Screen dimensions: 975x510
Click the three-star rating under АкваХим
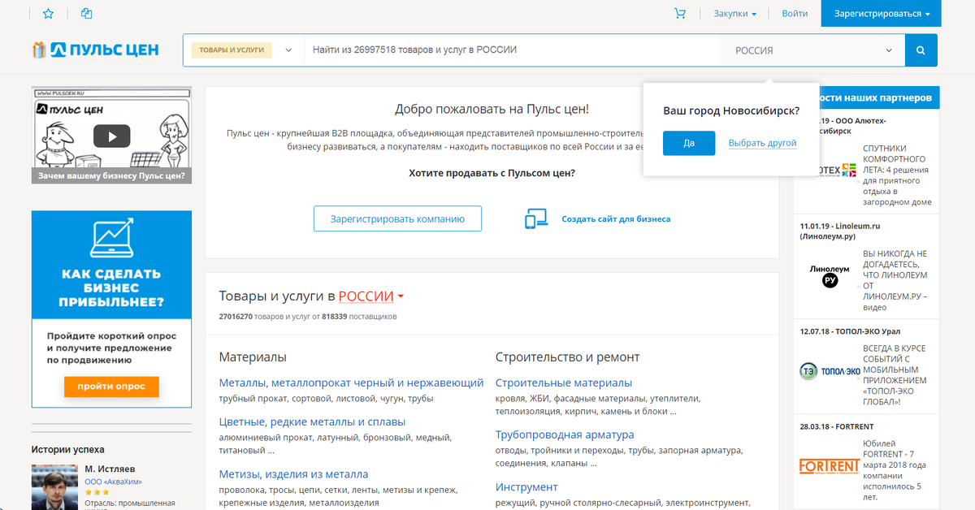coord(97,492)
